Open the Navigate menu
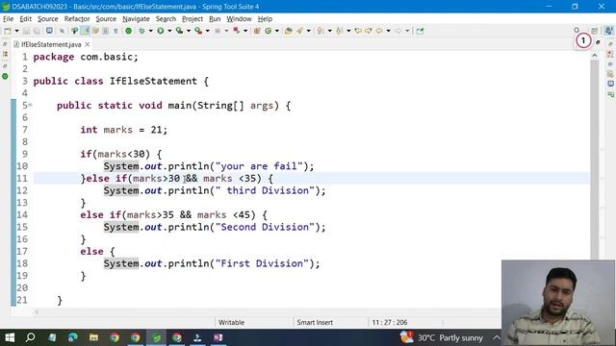Image resolution: width=616 pixels, height=346 pixels. (136, 19)
